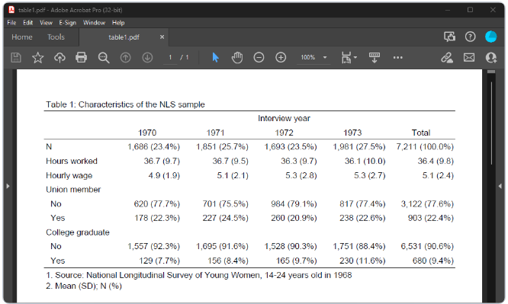Print the document with the printer icon
Image resolution: width=508 pixels, height=304 pixels.
click(81, 58)
